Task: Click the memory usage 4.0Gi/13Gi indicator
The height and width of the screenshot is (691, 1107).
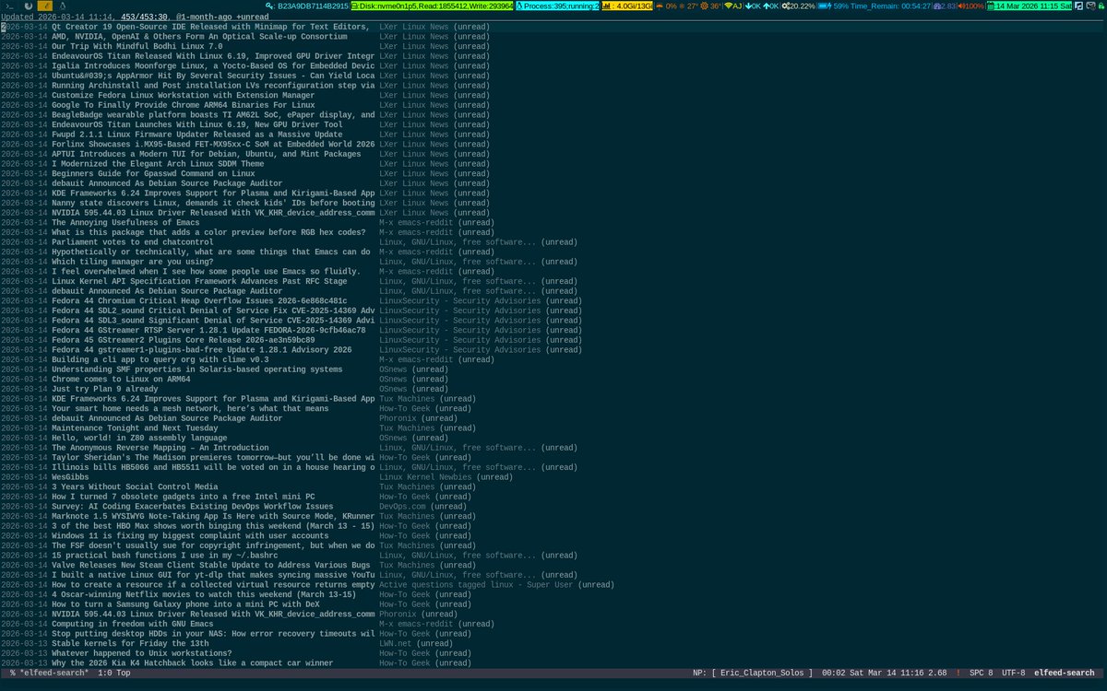Action: pos(627,6)
